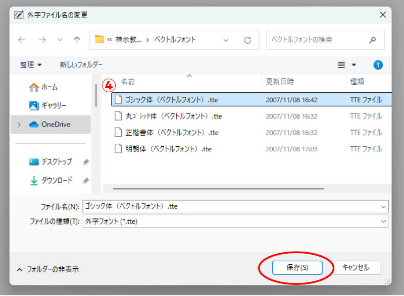Select OneDrive in navigation pane
404x296 pixels.
pos(50,125)
